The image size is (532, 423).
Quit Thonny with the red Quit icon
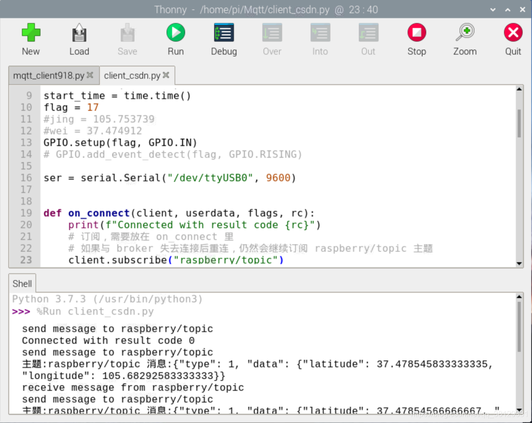point(513,33)
